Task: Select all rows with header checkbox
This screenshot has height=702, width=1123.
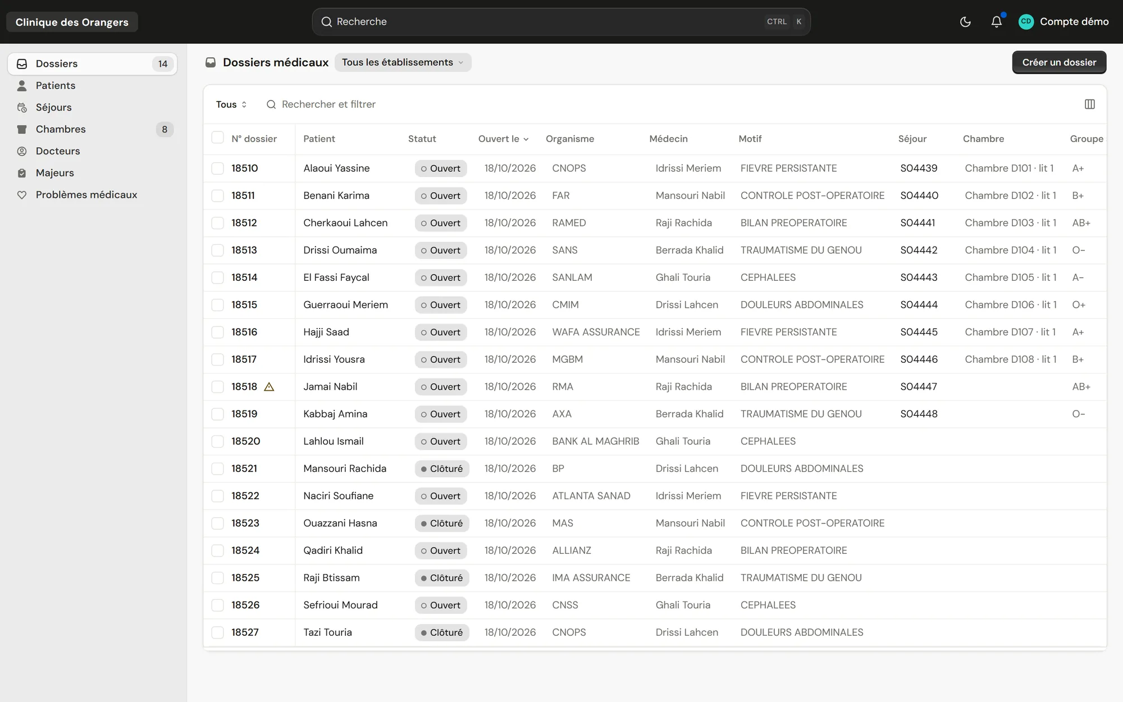Action: (x=217, y=138)
